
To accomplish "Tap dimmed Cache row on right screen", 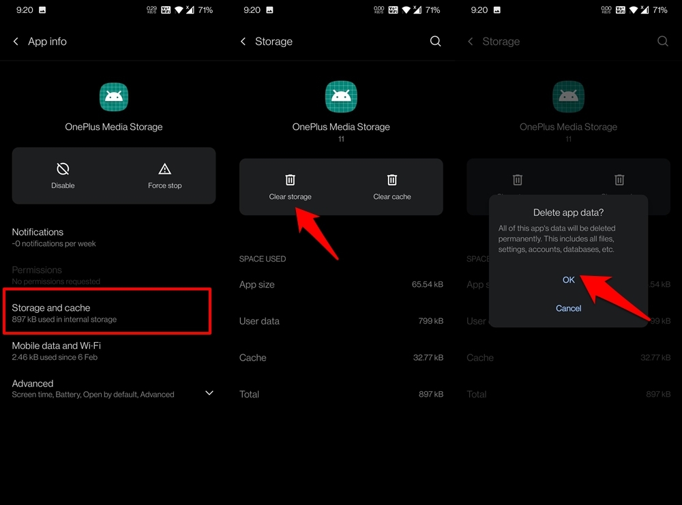I will (x=569, y=357).
